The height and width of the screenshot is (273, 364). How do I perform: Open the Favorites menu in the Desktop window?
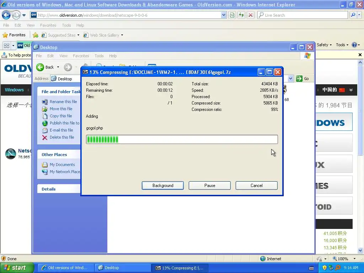coord(81,56)
